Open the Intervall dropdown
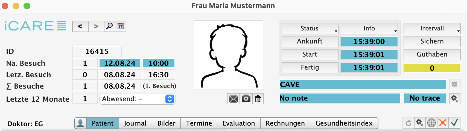The image size is (467, 131). coord(432,29)
